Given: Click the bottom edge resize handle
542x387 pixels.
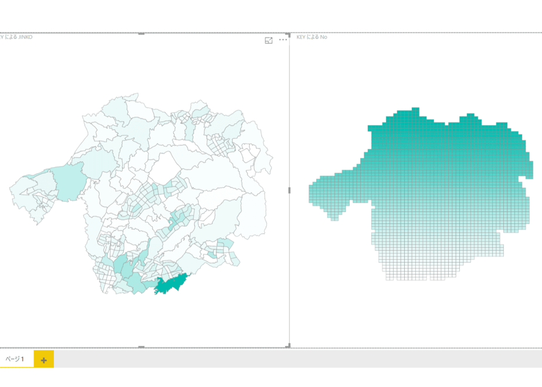Looking at the screenshot, I should (x=141, y=347).
